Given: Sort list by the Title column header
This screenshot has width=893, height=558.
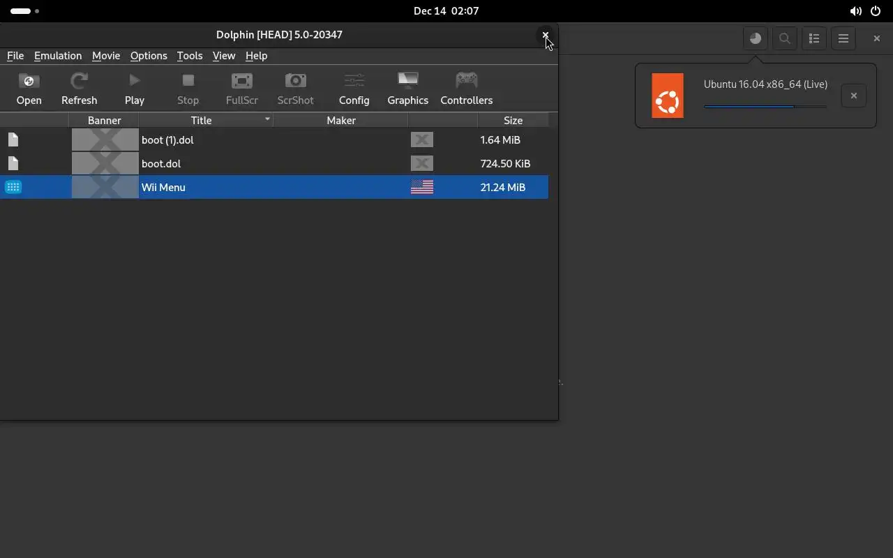Looking at the screenshot, I should (201, 120).
